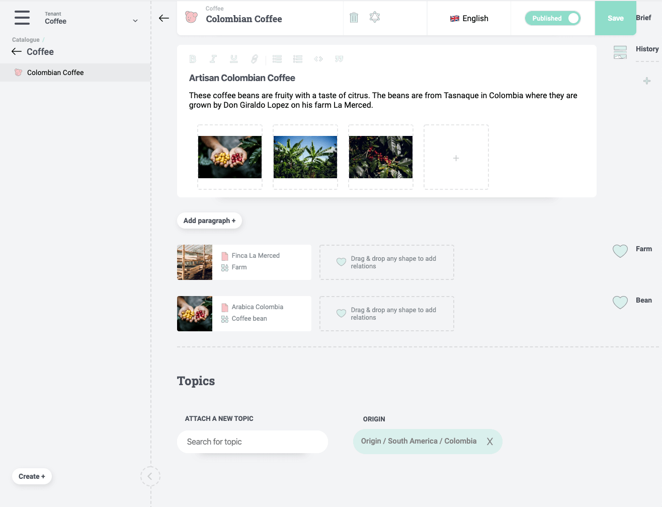
Task: Add a new image with plus tile
Action: (456, 158)
